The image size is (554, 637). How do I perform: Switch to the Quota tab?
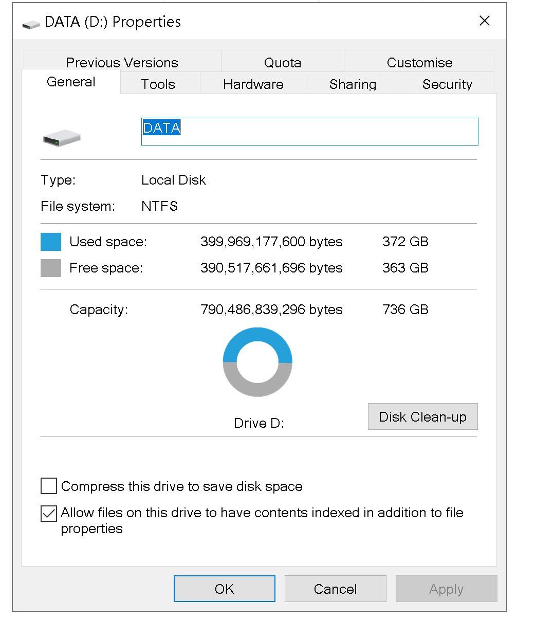click(x=282, y=62)
